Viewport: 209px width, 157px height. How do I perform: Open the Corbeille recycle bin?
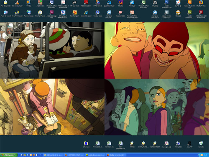(201, 144)
